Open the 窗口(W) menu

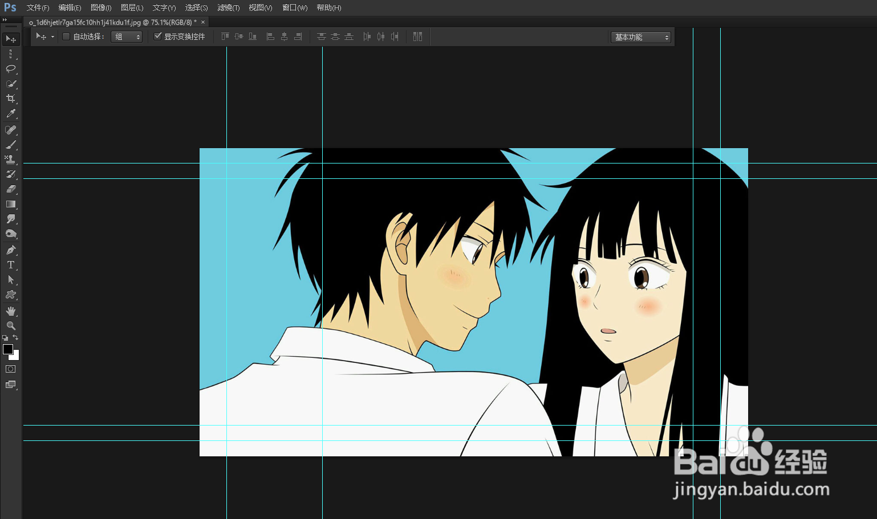point(295,7)
